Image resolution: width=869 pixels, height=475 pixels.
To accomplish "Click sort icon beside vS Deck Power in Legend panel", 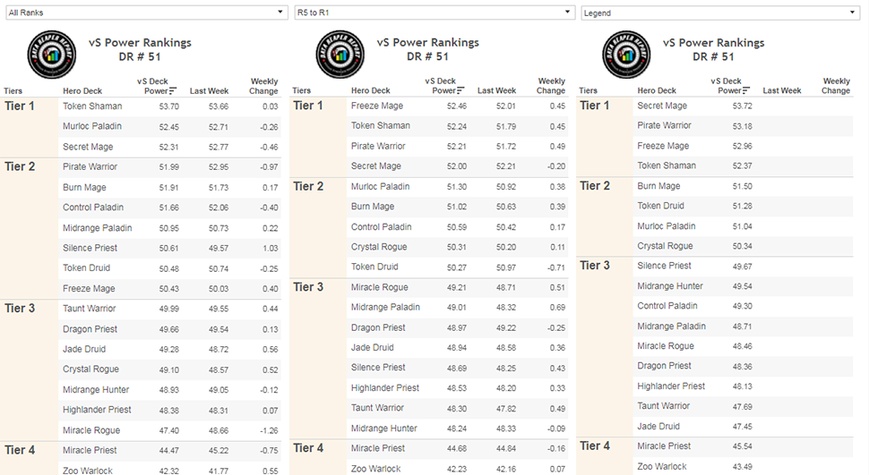I will 746,90.
